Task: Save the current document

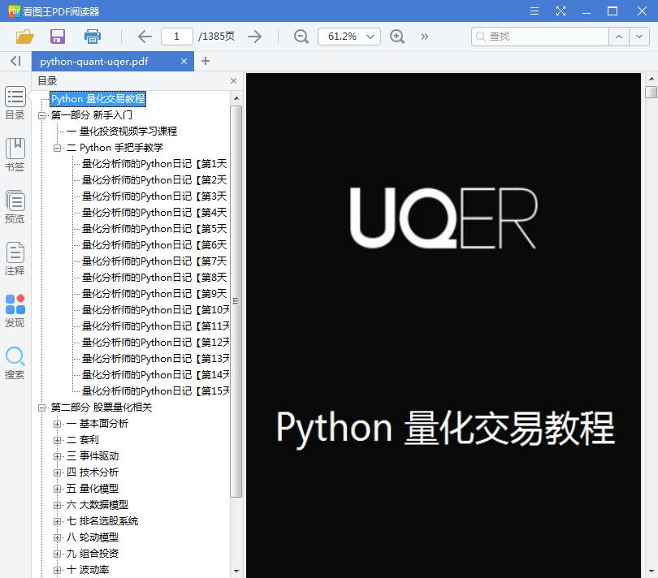Action: pyautogui.click(x=57, y=36)
